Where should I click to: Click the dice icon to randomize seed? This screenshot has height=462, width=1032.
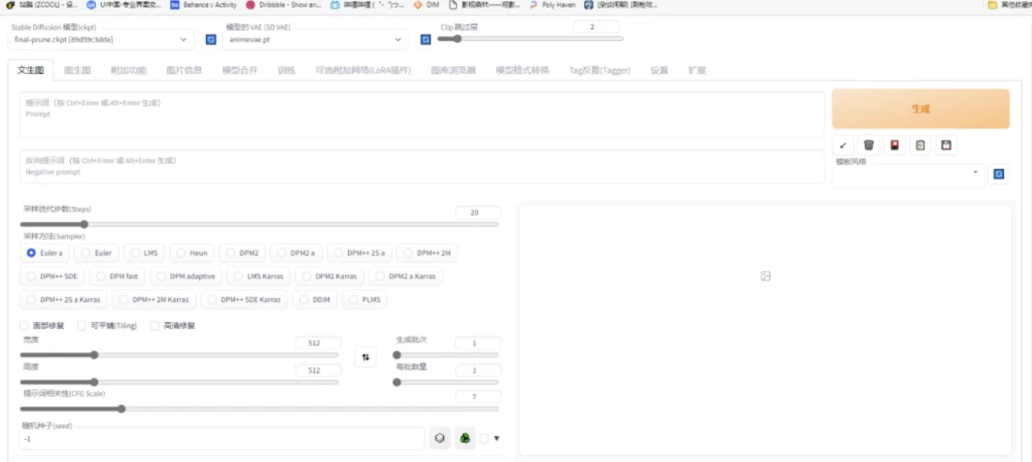tap(440, 439)
